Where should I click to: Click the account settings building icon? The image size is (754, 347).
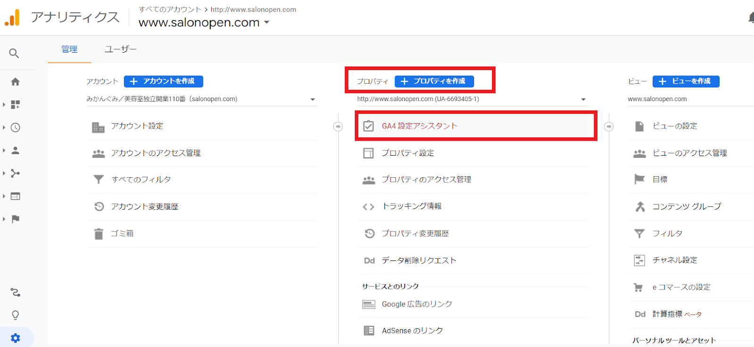coord(98,127)
